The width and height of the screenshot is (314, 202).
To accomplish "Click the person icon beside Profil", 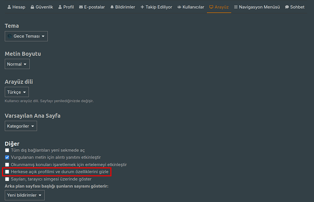I will click(x=60, y=7).
